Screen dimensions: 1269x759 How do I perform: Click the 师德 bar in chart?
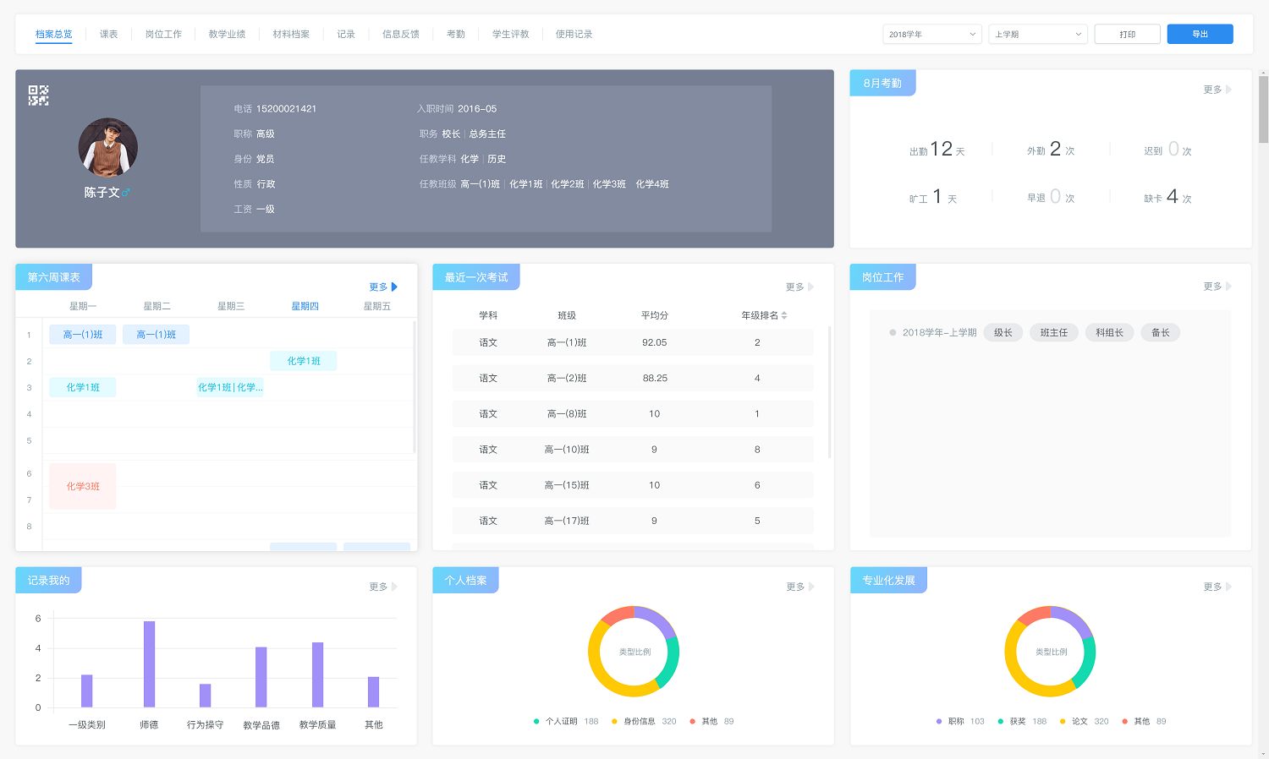pos(149,664)
